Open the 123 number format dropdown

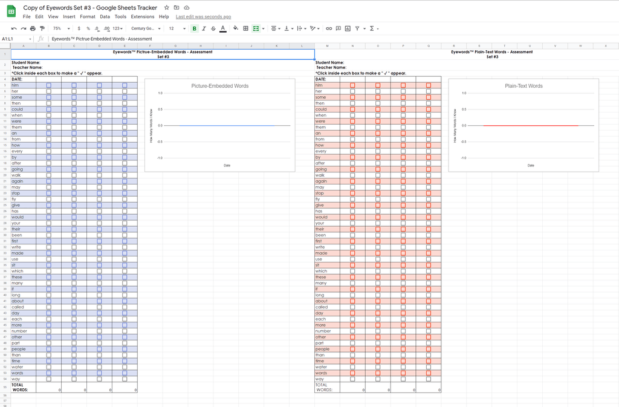pos(118,28)
